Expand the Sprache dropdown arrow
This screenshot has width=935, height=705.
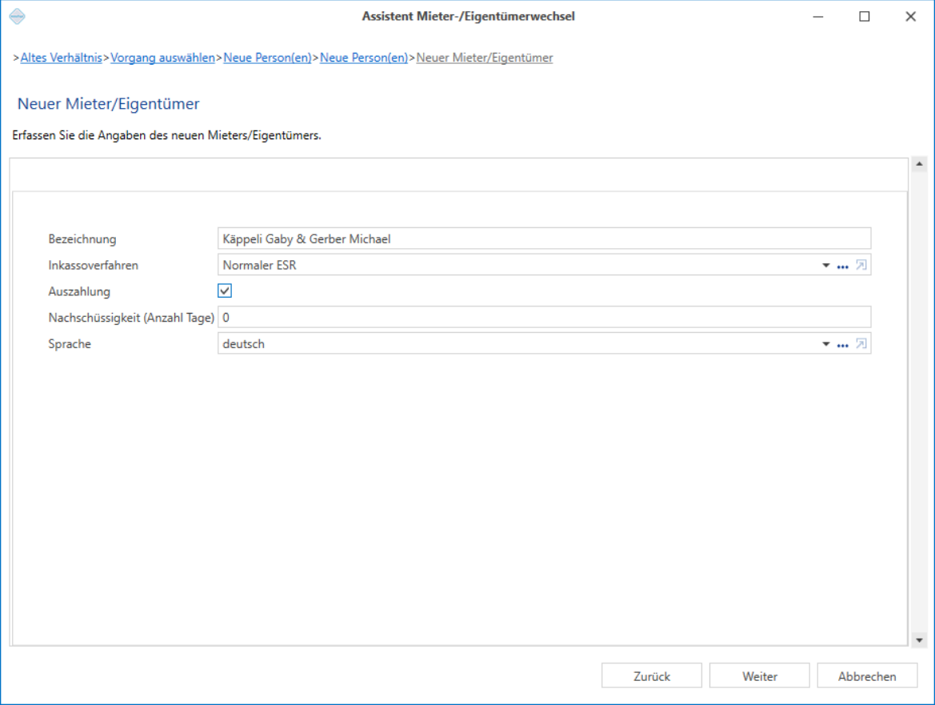pos(826,344)
